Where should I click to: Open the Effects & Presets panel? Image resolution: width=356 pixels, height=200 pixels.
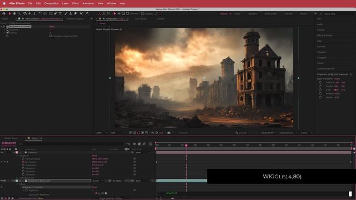[325, 36]
